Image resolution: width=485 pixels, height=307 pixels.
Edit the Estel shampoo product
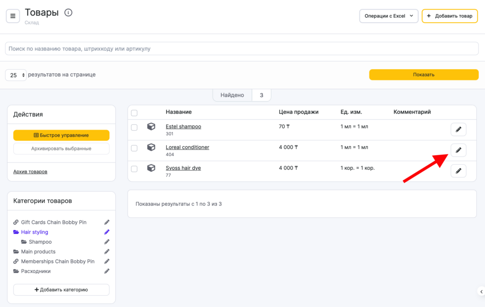[458, 129]
